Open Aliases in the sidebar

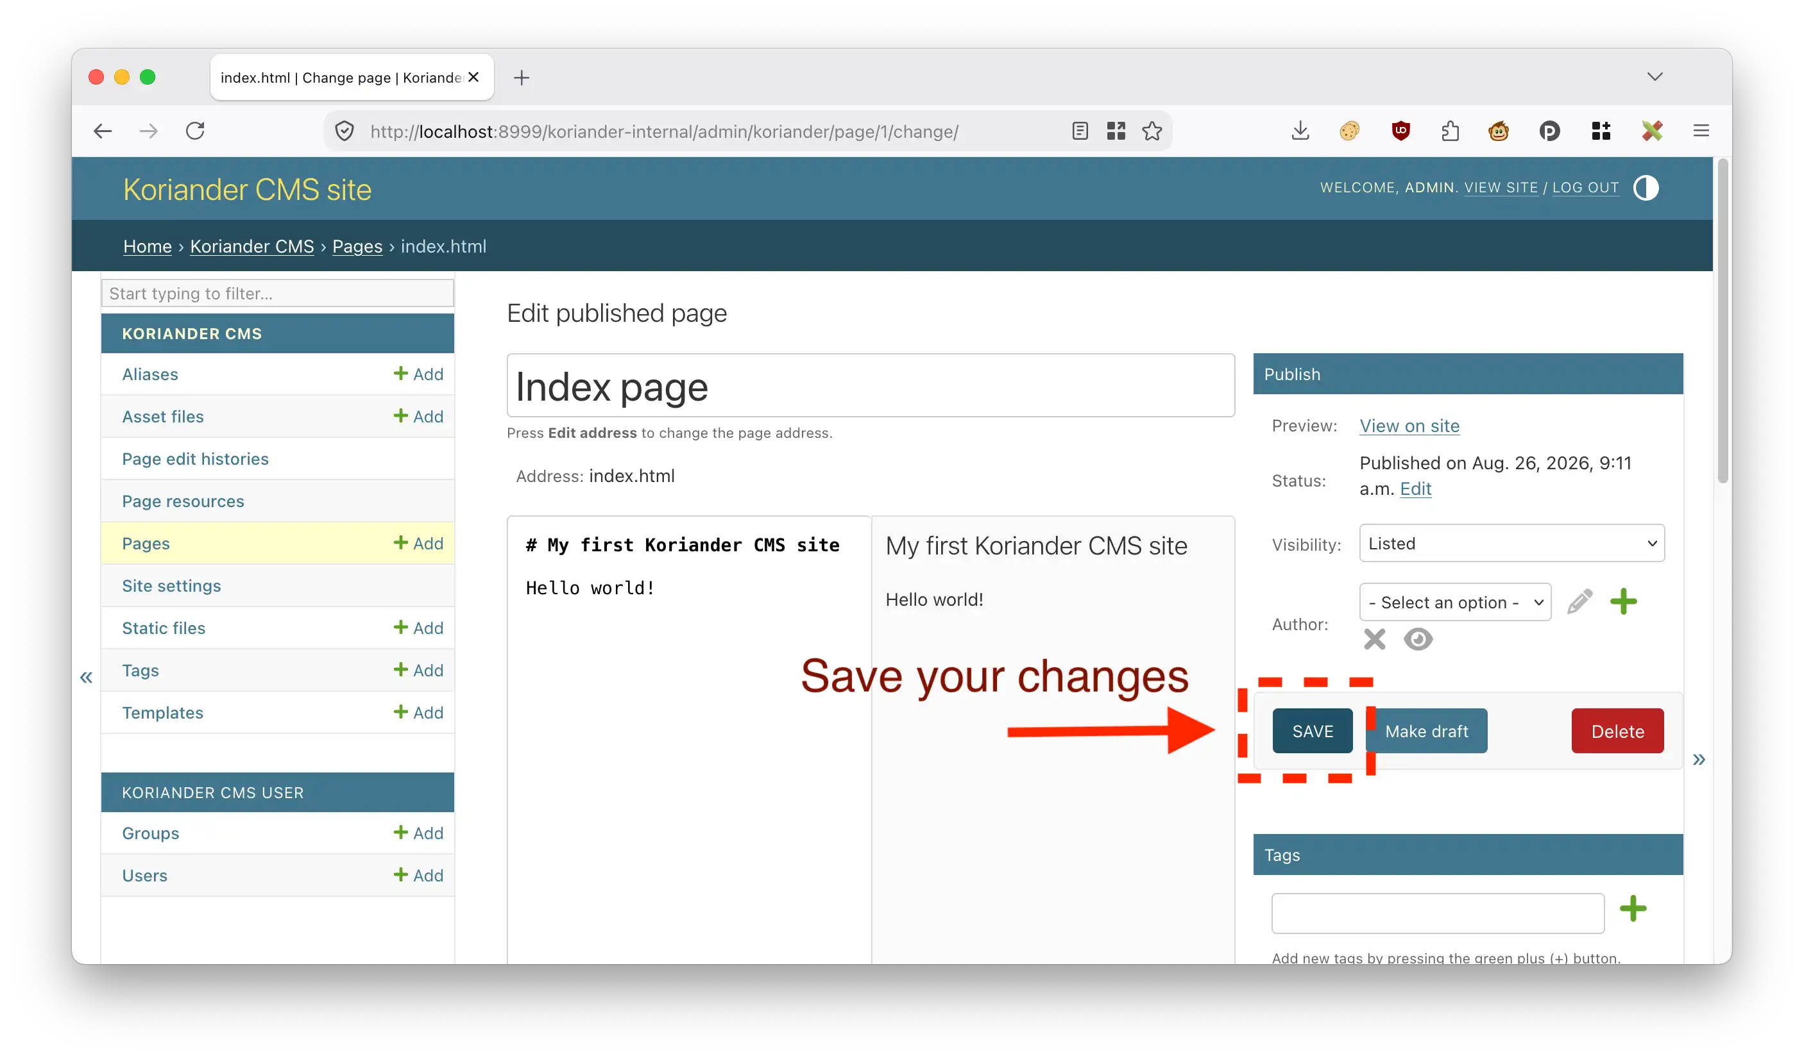pos(149,374)
